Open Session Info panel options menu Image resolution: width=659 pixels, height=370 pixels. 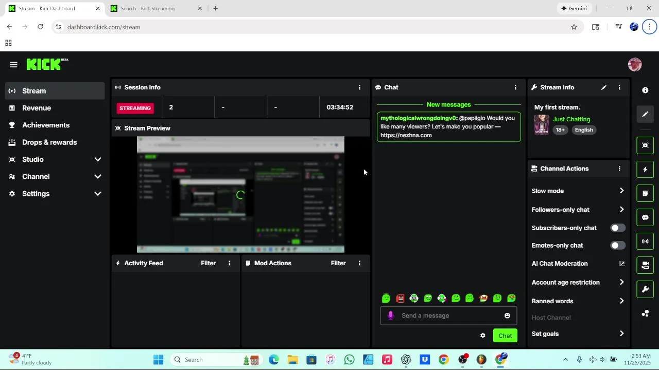pos(359,87)
